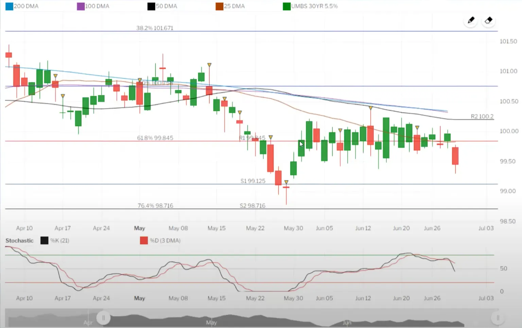The height and width of the screenshot is (328, 522).
Task: Click the yellow marker above Jun 12 candle
Action: coord(370,108)
